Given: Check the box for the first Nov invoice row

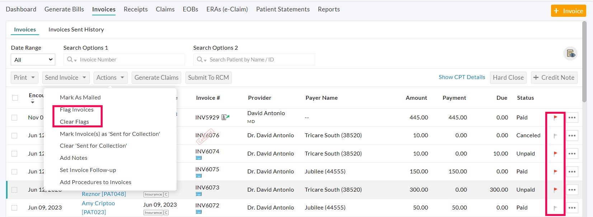Looking at the screenshot, I should pyautogui.click(x=14, y=118).
